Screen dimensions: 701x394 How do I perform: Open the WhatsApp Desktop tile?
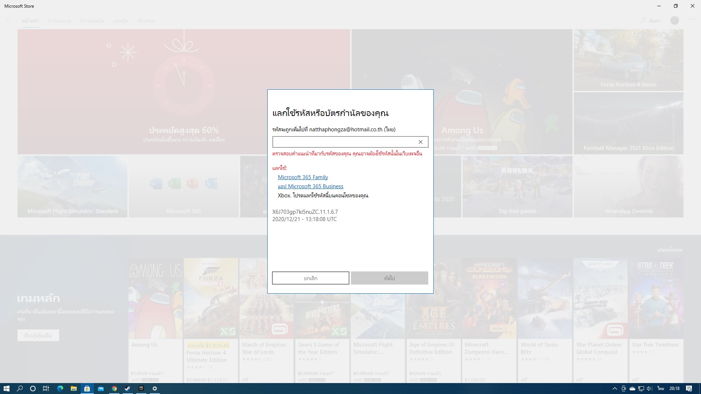tap(628, 187)
